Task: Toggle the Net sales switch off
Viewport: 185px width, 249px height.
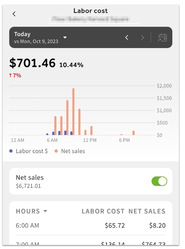Action: click(159, 181)
